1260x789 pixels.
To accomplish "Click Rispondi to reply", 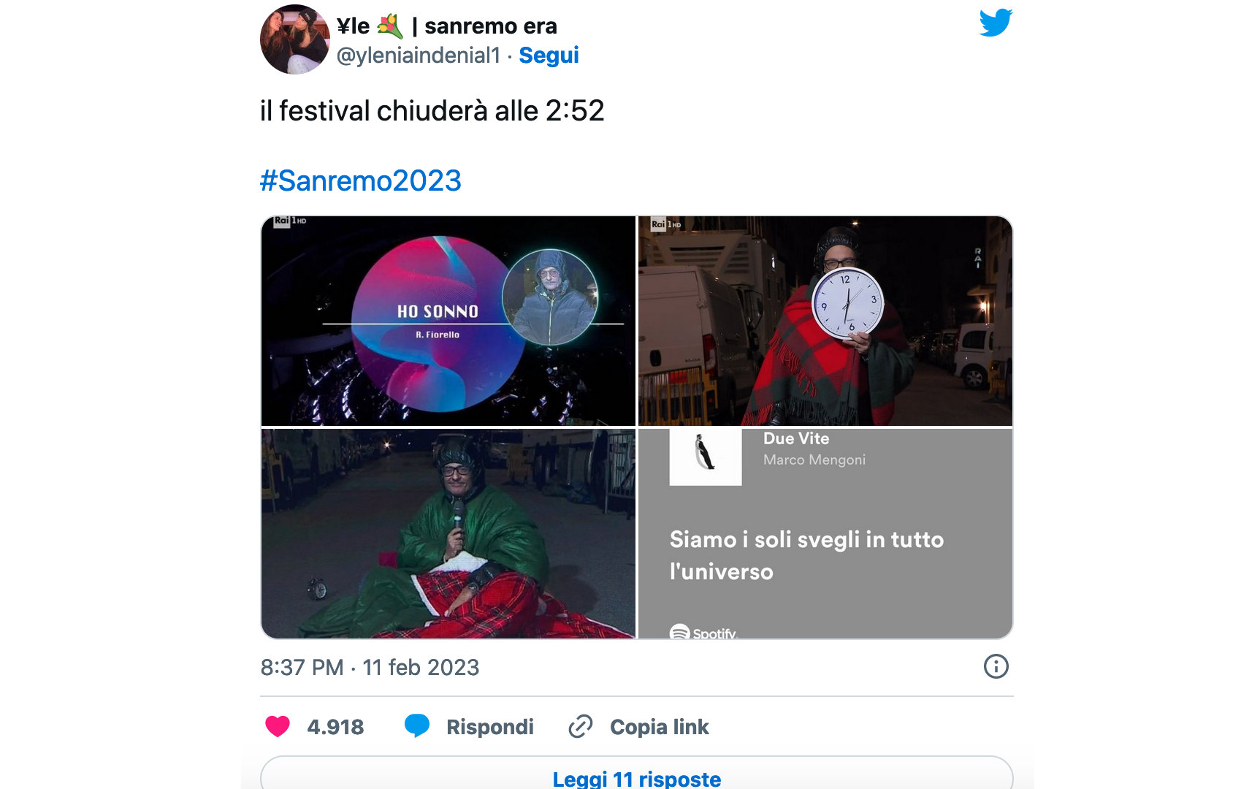I will point(490,727).
